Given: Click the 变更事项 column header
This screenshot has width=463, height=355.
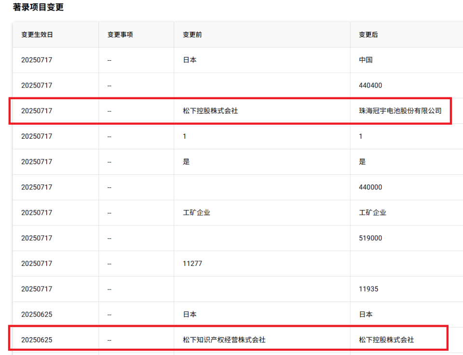Looking at the screenshot, I should tap(120, 35).
